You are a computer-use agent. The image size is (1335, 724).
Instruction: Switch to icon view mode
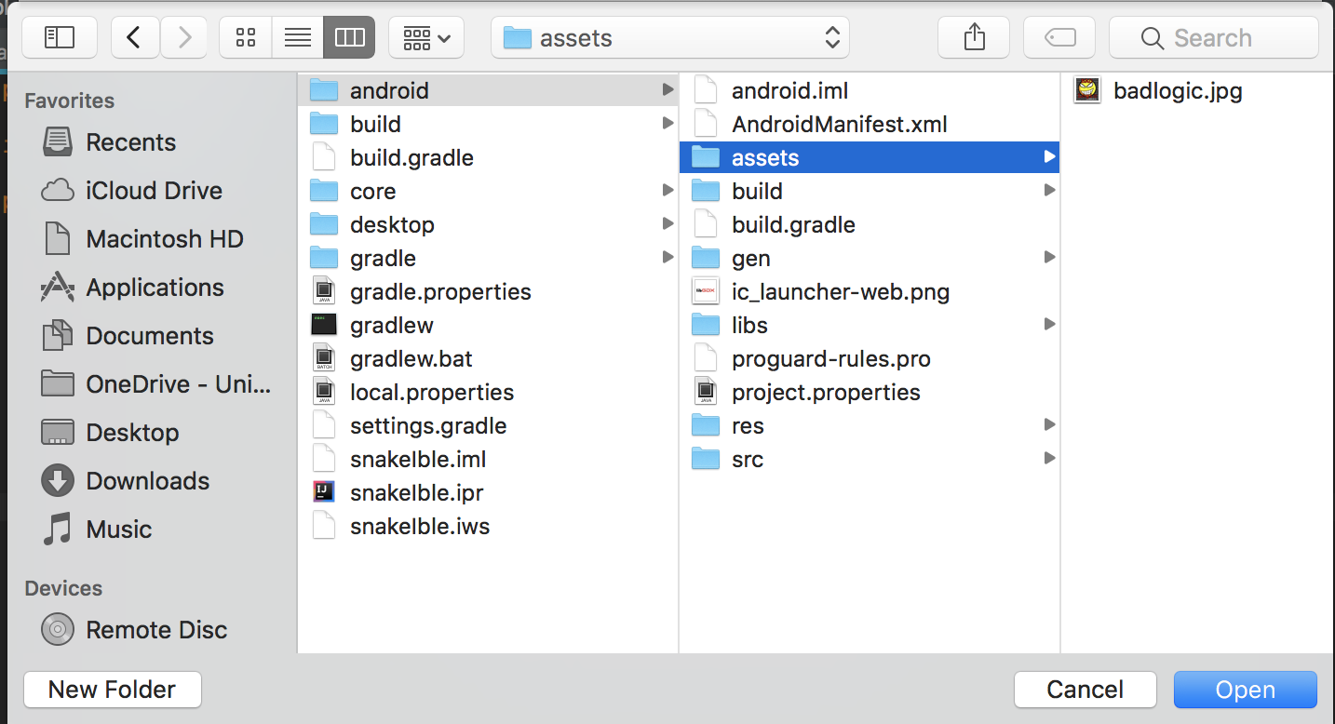point(245,36)
